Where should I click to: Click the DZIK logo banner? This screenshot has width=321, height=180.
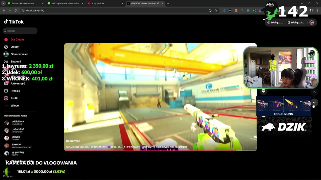click(284, 127)
